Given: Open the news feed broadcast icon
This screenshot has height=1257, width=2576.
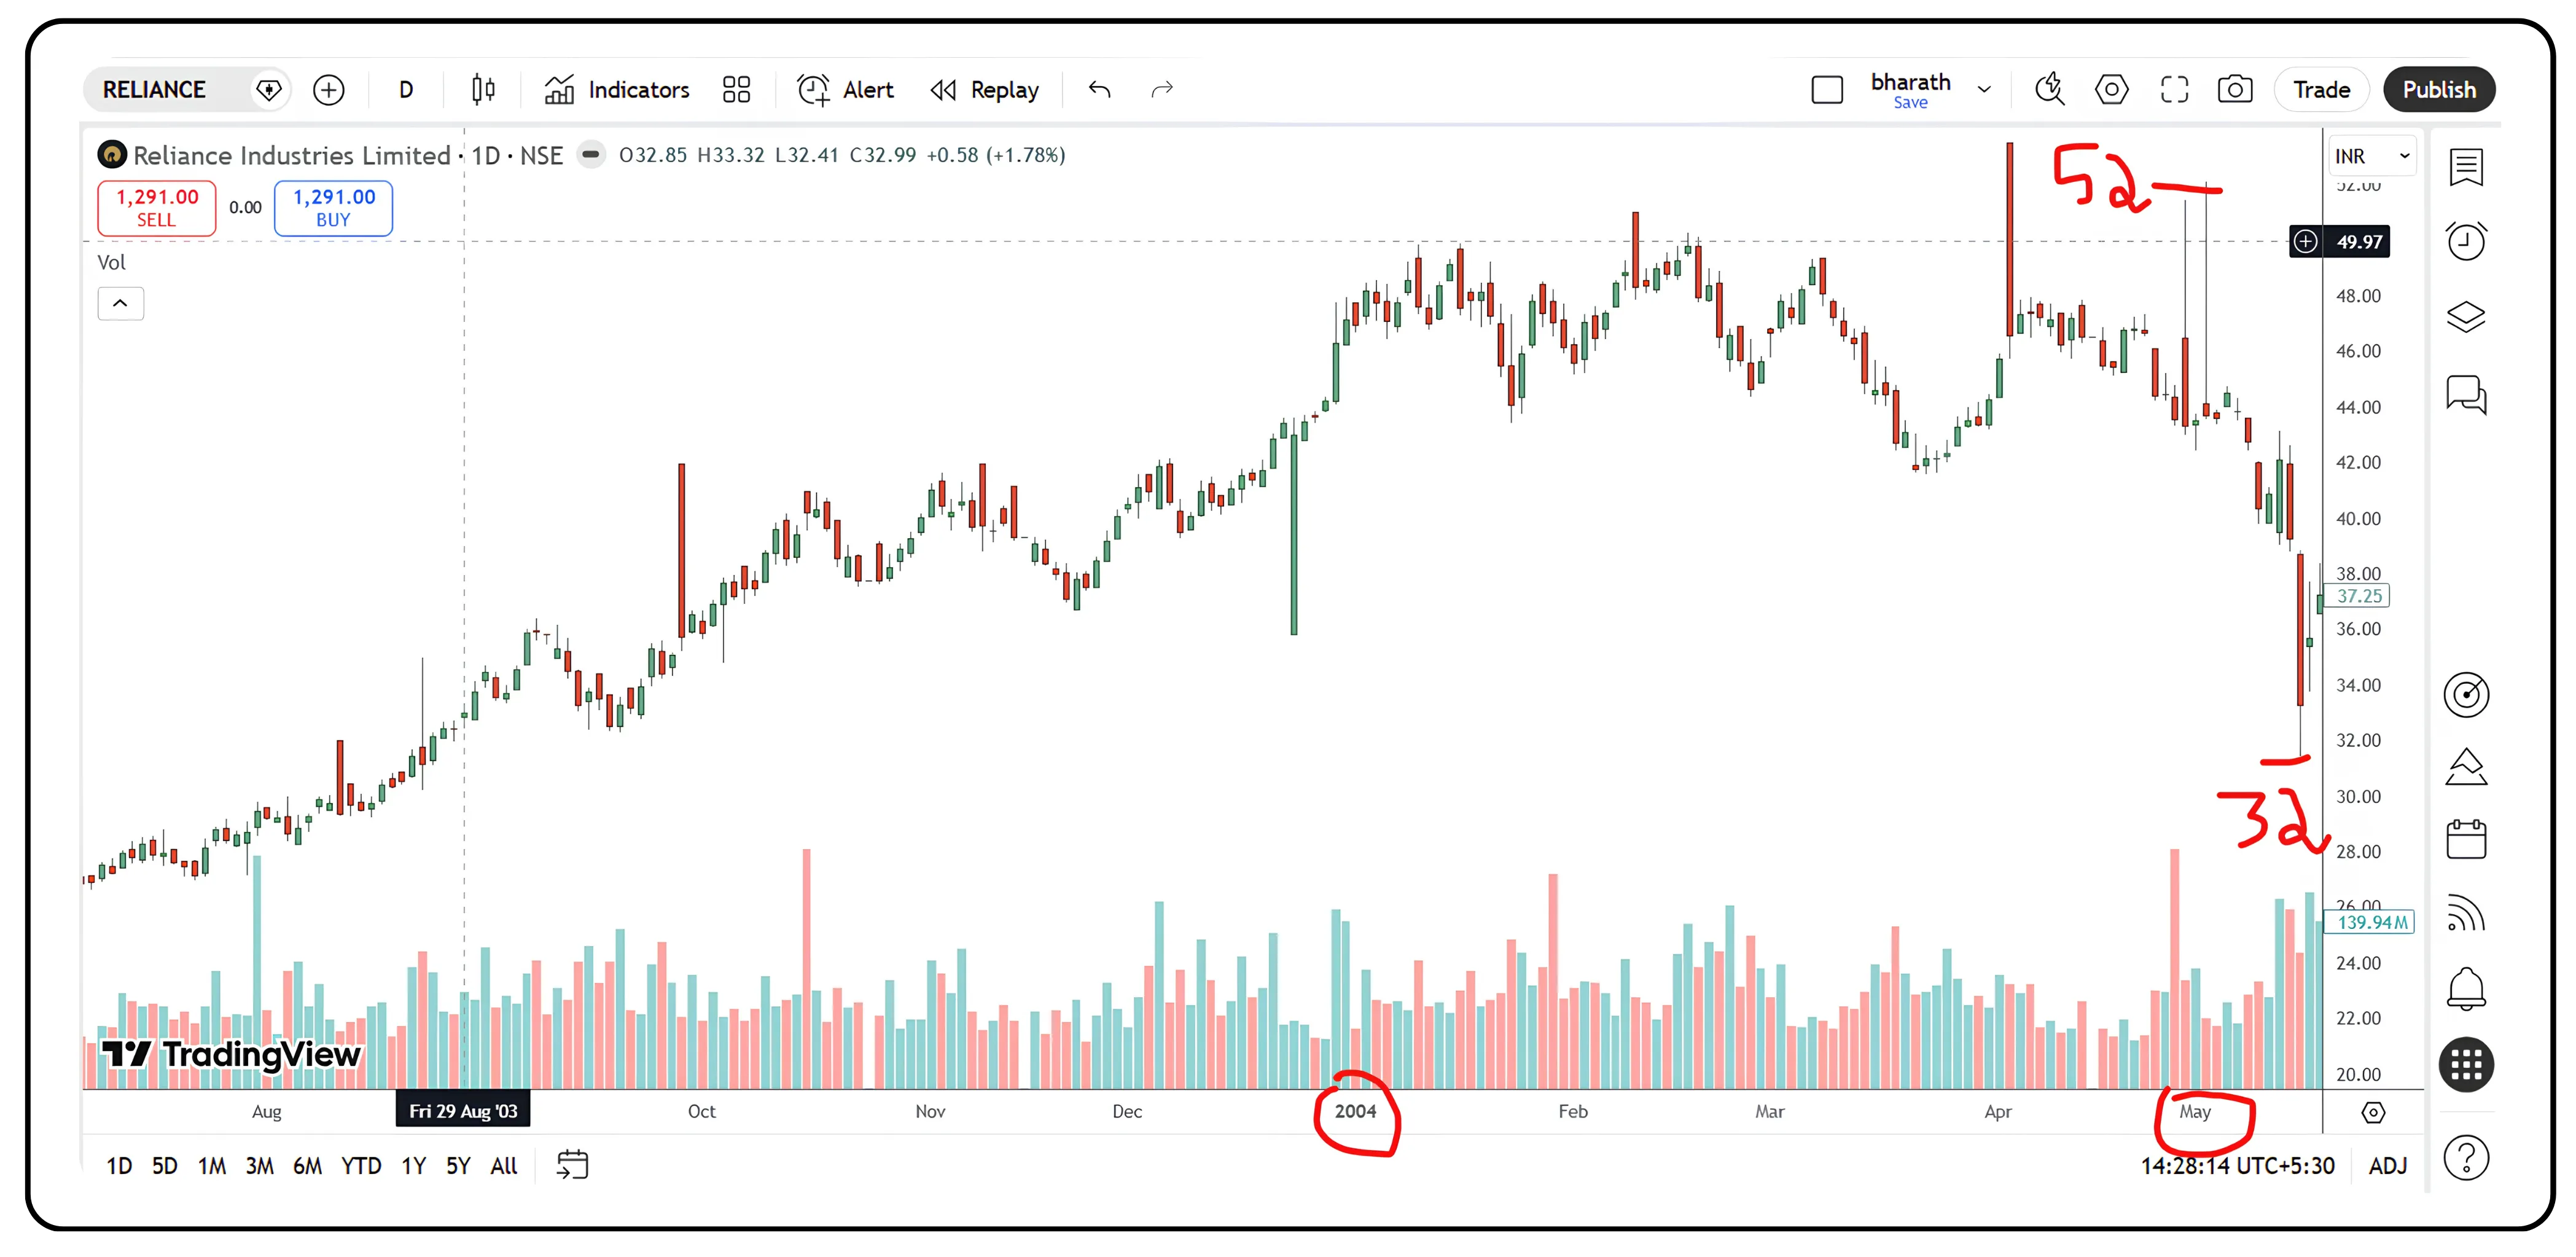Looking at the screenshot, I should click(2465, 913).
